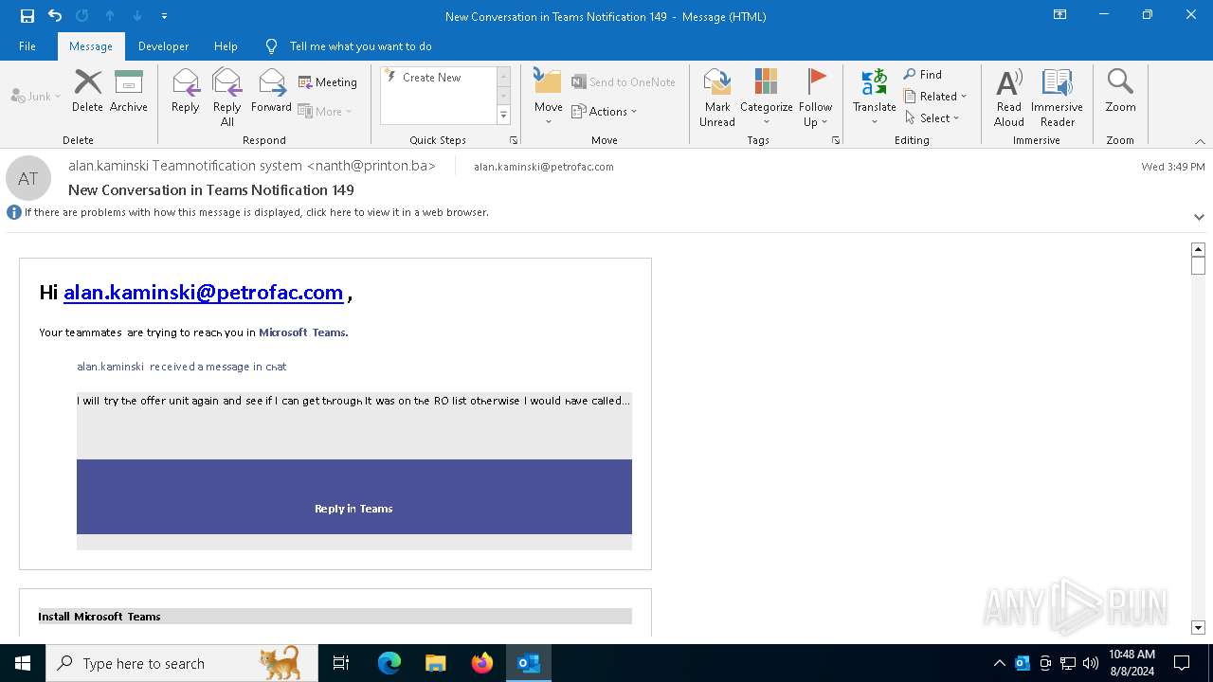This screenshot has height=682, width=1213.
Task: Open the Junk dropdown
Action: (x=36, y=96)
